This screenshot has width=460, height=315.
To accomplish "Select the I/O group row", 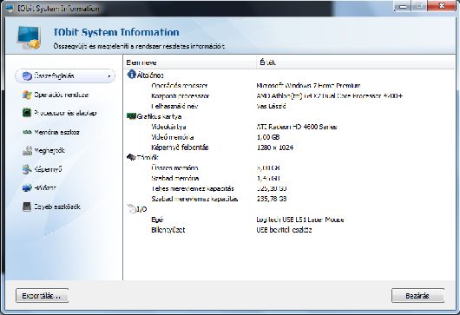I will coord(289,209).
